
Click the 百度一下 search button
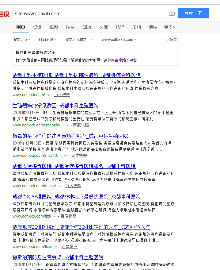193,13
